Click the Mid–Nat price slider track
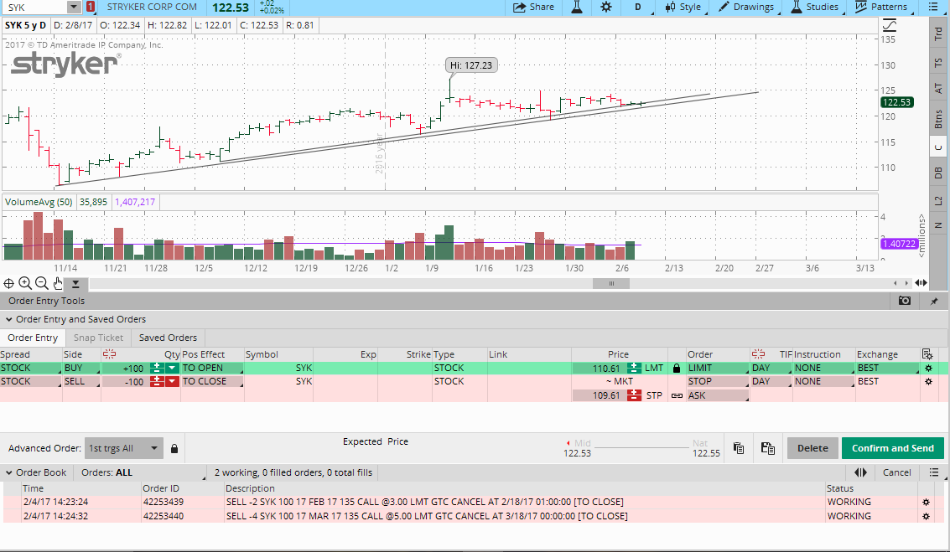This screenshot has width=950, height=552. point(641,448)
